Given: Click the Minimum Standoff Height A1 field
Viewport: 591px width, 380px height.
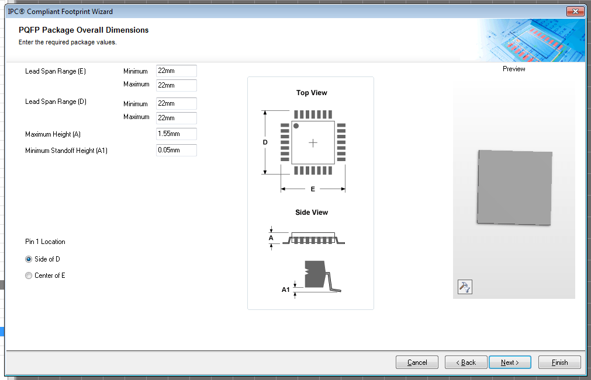Looking at the screenshot, I should [175, 150].
